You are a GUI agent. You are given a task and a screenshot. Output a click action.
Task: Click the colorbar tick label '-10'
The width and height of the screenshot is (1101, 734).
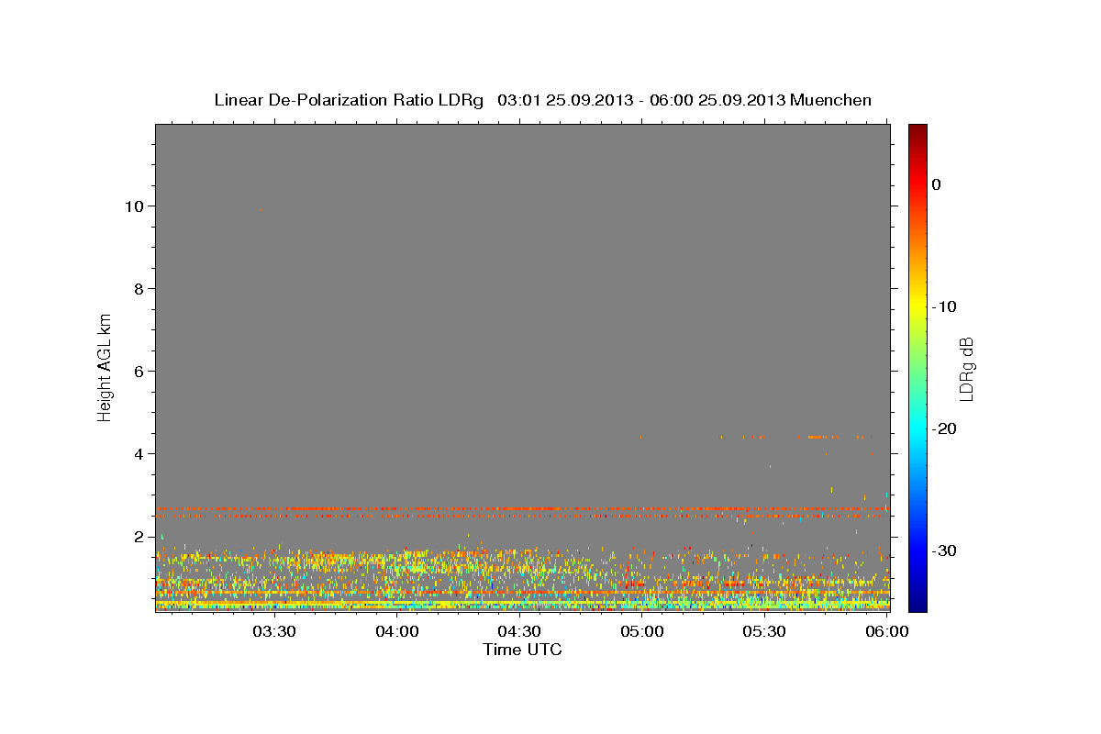(945, 306)
